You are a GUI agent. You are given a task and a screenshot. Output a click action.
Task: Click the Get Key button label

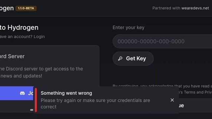(136, 59)
